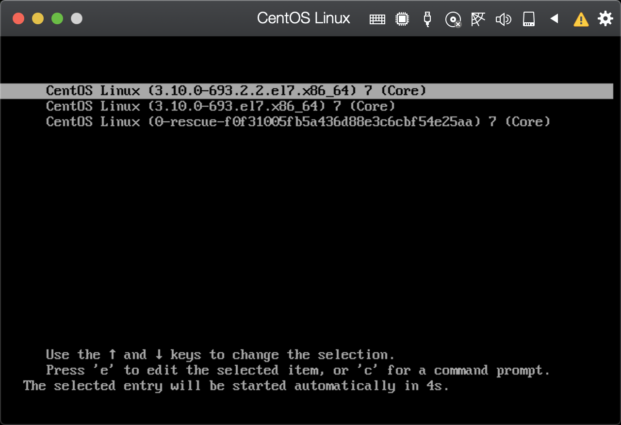
Task: Click the processor and memory icon
Action: pos(402,18)
